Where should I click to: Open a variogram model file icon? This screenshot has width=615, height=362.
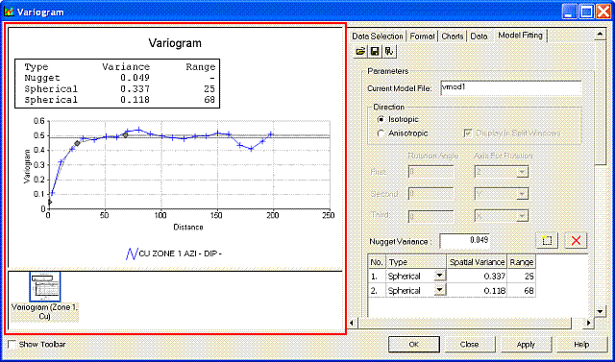point(360,51)
